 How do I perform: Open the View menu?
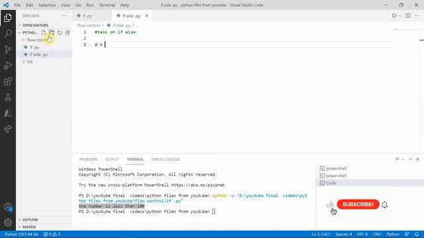pos(66,5)
